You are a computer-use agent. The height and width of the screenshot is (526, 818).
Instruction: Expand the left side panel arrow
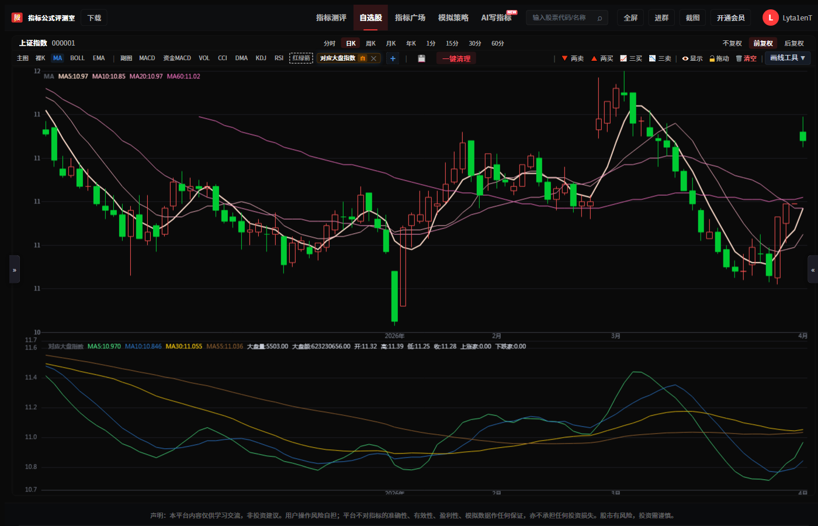click(x=15, y=269)
